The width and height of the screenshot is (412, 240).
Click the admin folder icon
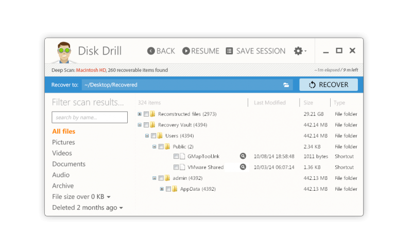[167, 178]
